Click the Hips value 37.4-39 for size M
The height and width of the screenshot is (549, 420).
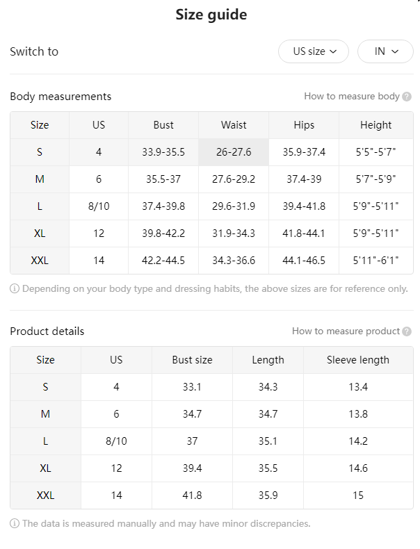304,179
